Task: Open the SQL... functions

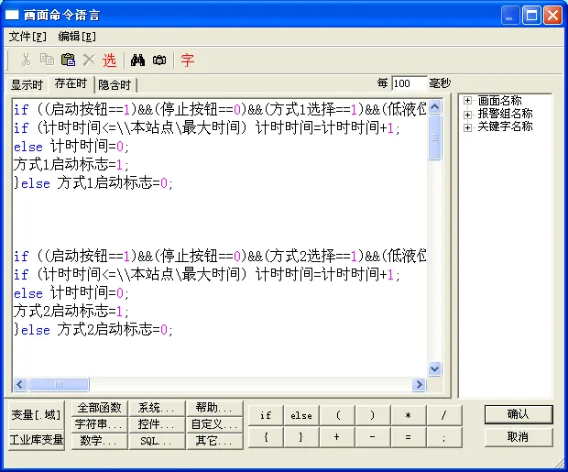Action: point(157,441)
